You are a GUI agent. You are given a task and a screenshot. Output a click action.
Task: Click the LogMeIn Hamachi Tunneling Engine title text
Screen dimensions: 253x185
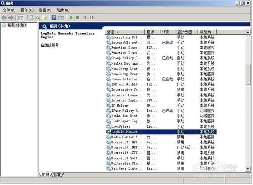[68, 35]
